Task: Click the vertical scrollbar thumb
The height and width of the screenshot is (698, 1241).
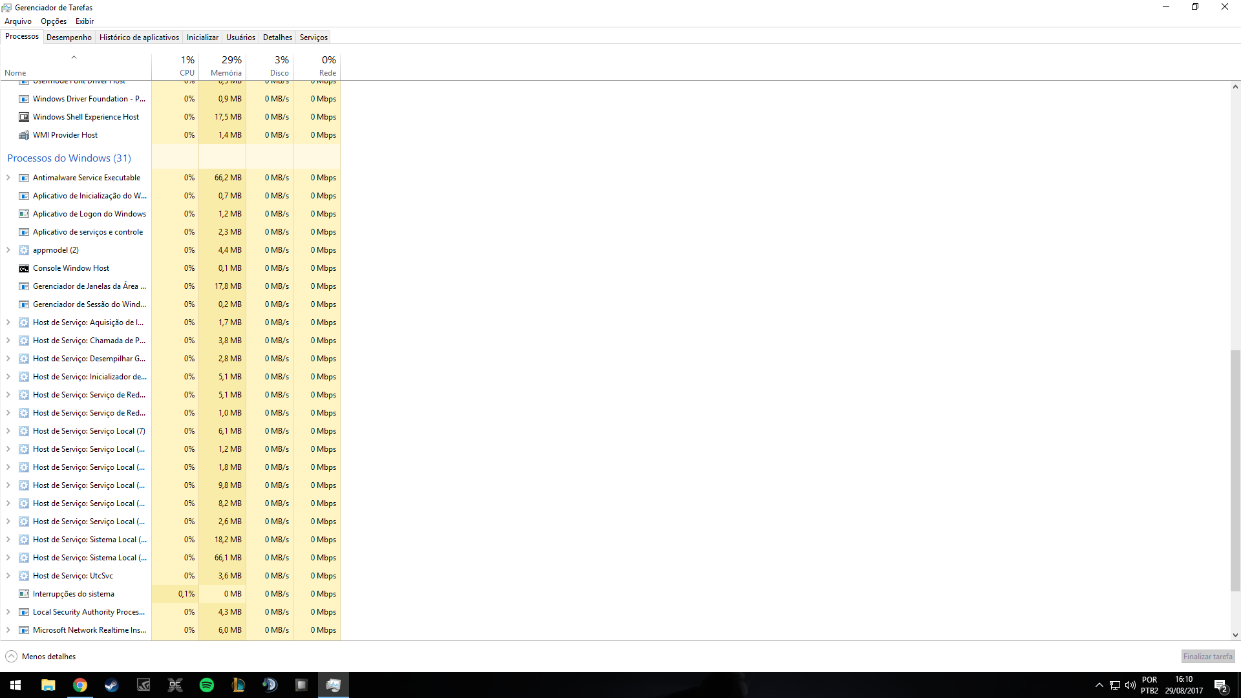Action: click(1235, 471)
